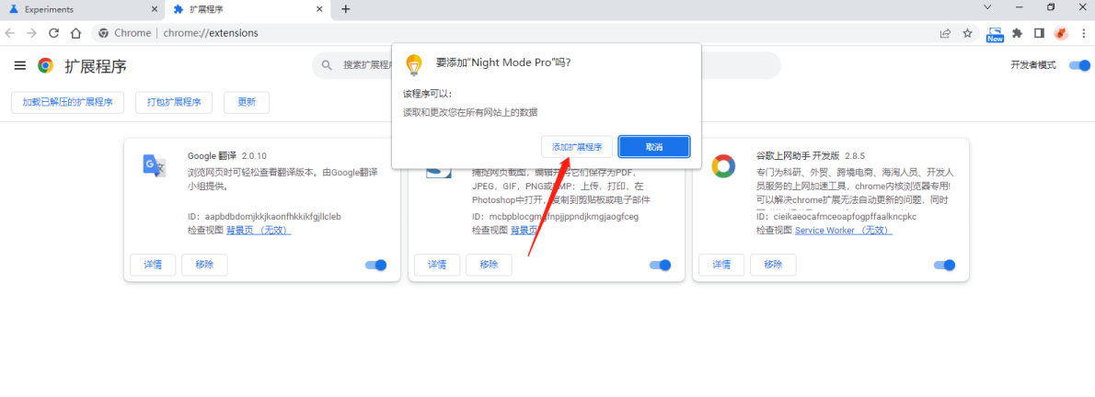Click the share icon in the address bar

click(x=945, y=33)
